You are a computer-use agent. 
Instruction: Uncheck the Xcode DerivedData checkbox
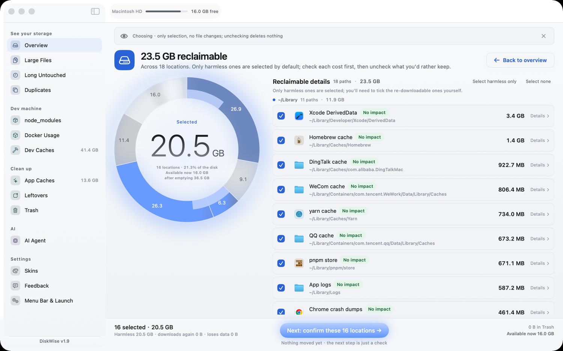click(x=281, y=116)
